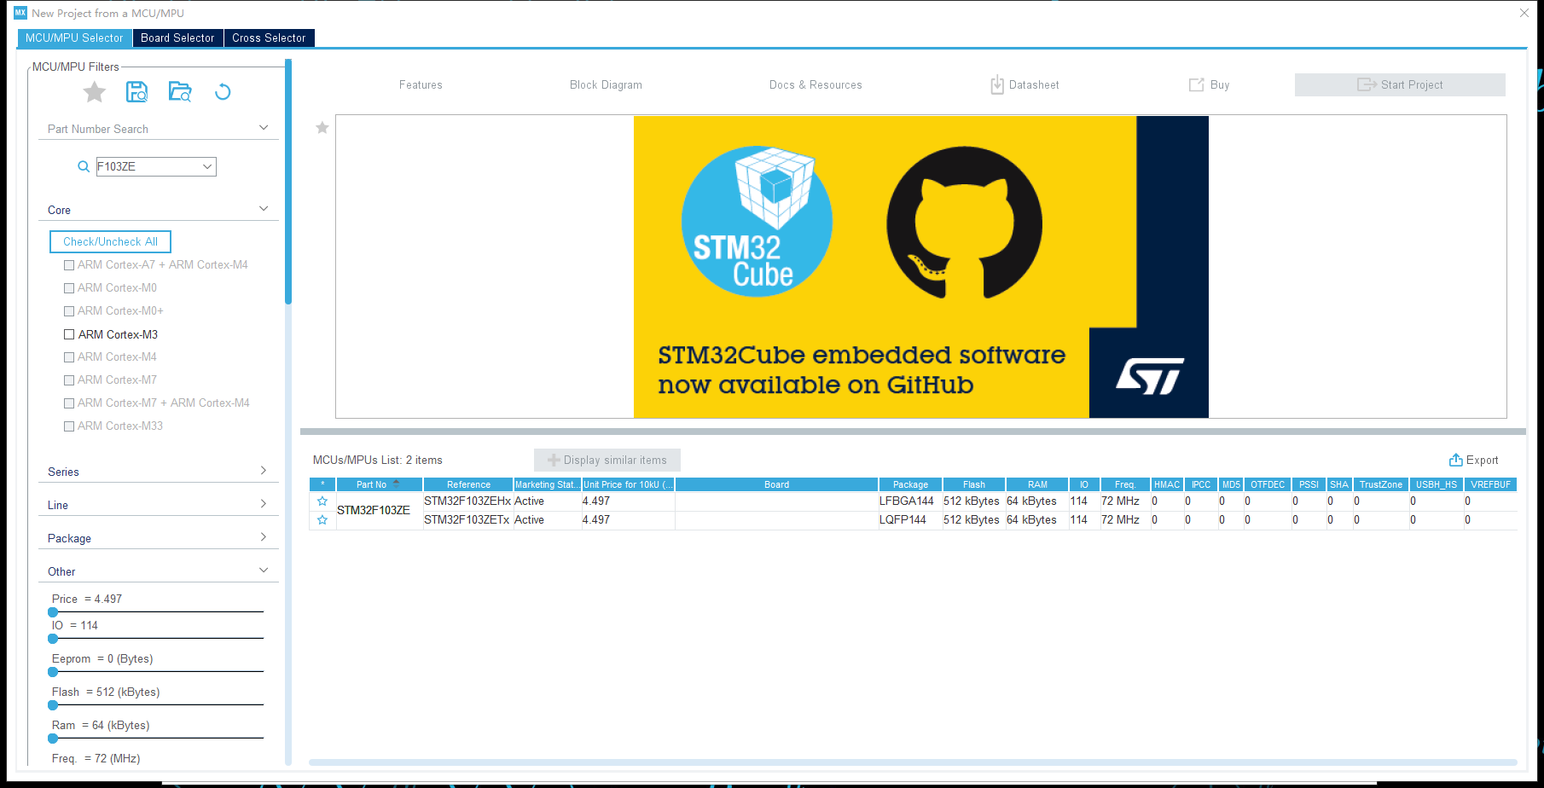Star the STM32F103ZEHx row as favorite

[322, 501]
